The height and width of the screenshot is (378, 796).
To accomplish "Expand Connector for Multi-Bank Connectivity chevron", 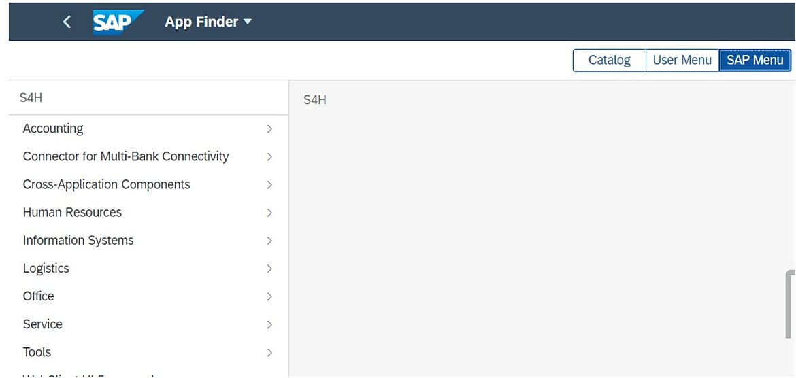I will (269, 157).
